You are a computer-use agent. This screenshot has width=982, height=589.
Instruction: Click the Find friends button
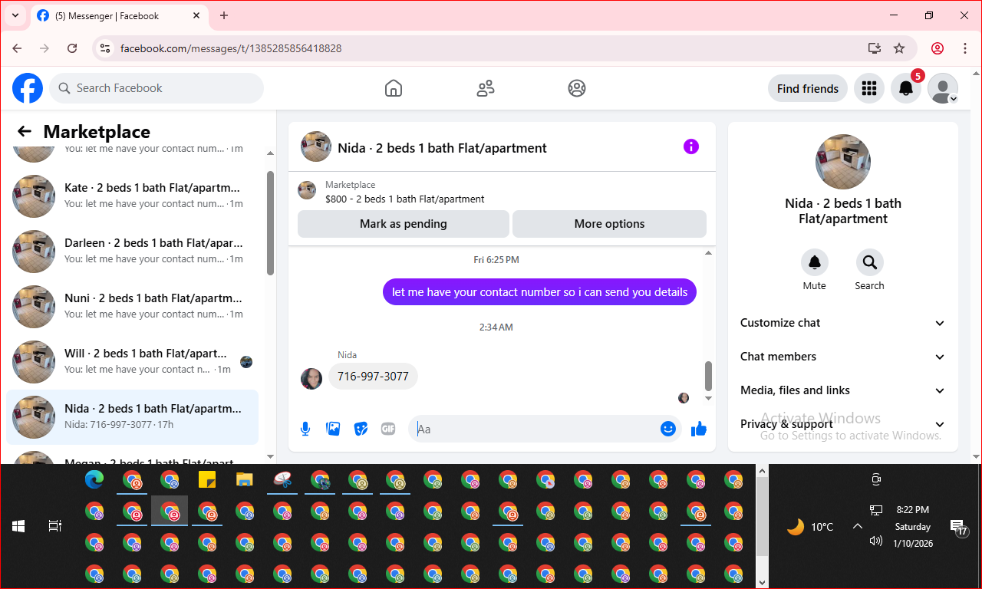click(x=808, y=89)
